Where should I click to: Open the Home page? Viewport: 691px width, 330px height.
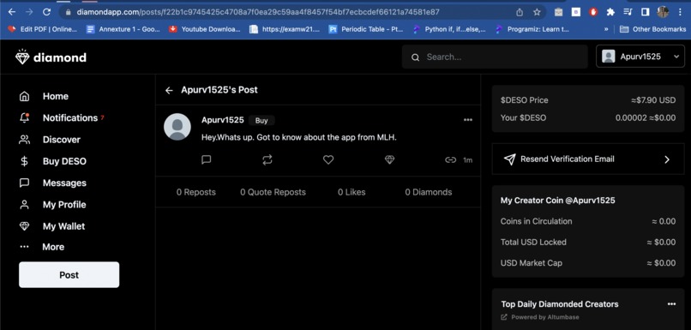(x=56, y=96)
